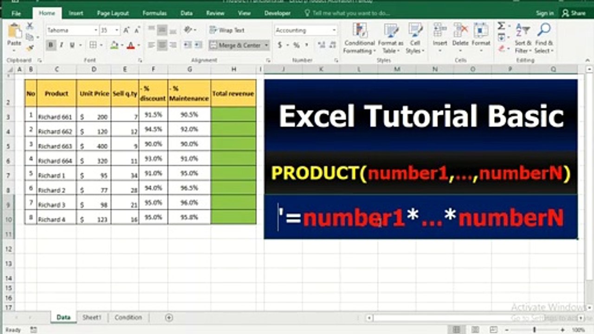The image size is (594, 334).
Task: Switch to the Developer tab
Action: pyautogui.click(x=278, y=13)
